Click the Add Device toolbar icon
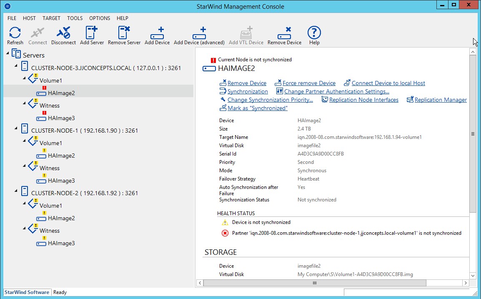The image size is (481, 299). coord(157,33)
